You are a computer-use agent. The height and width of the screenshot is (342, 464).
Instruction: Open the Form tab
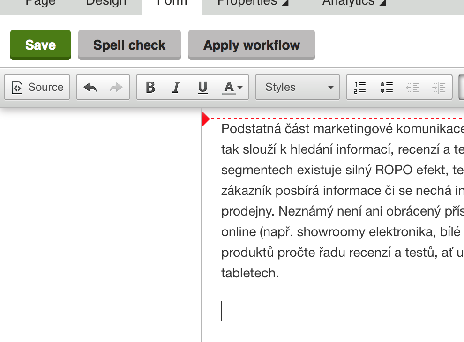[172, 4]
